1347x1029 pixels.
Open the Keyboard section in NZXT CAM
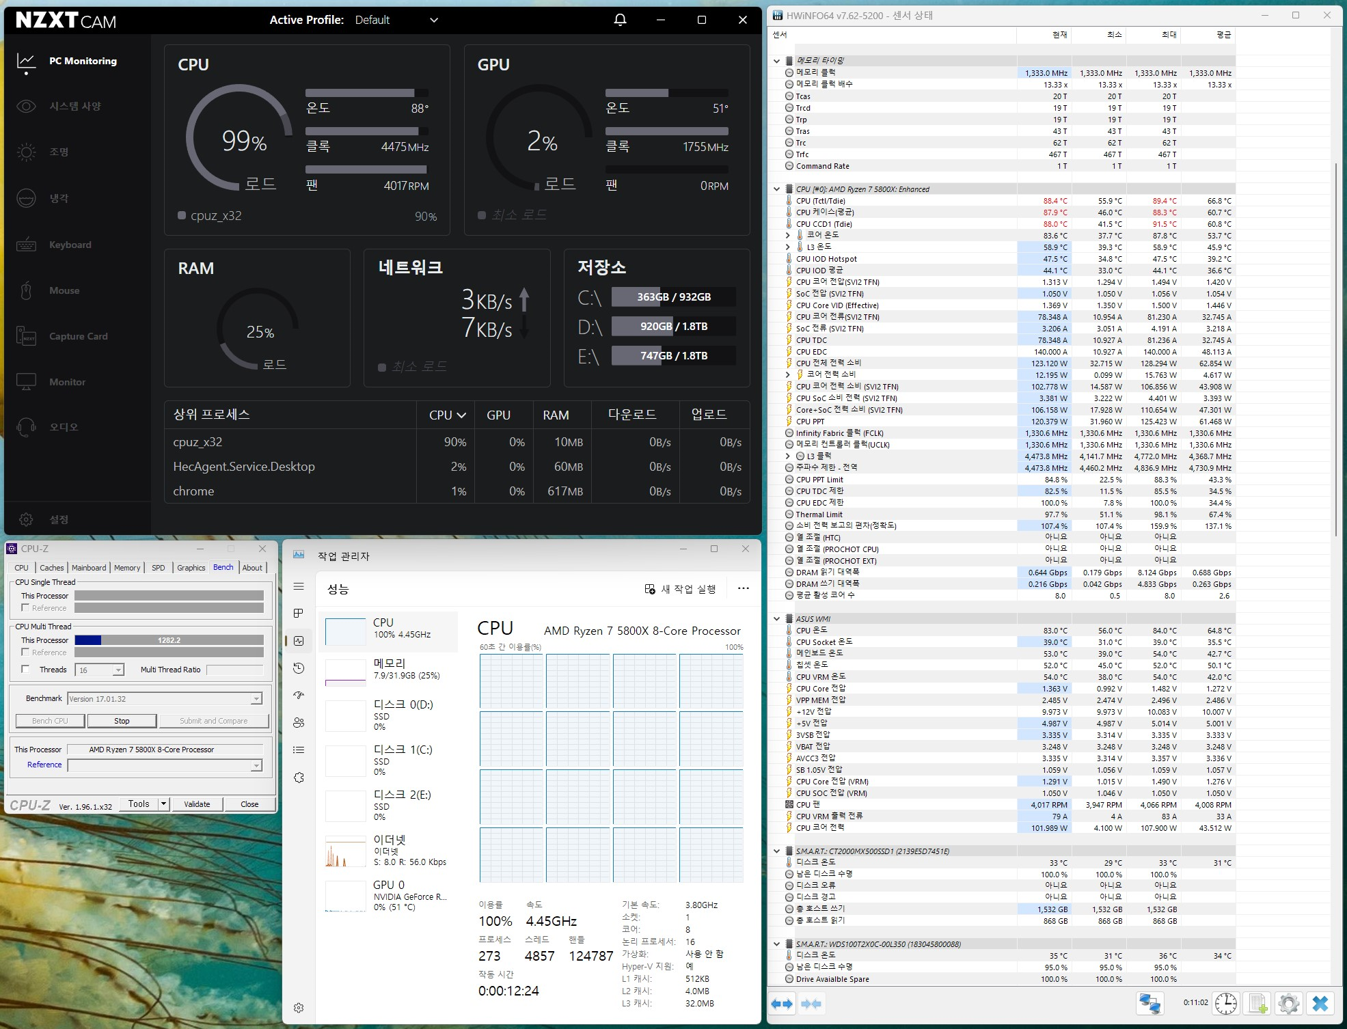[70, 245]
